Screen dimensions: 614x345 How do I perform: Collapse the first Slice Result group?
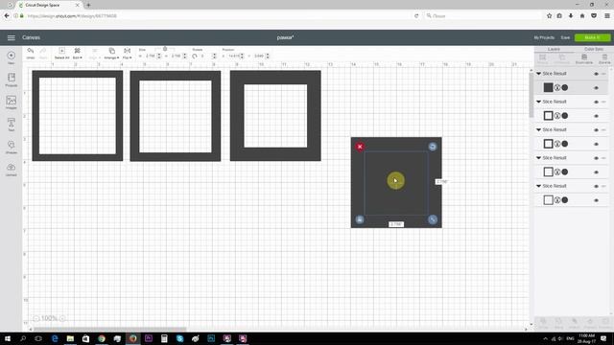[x=539, y=74]
